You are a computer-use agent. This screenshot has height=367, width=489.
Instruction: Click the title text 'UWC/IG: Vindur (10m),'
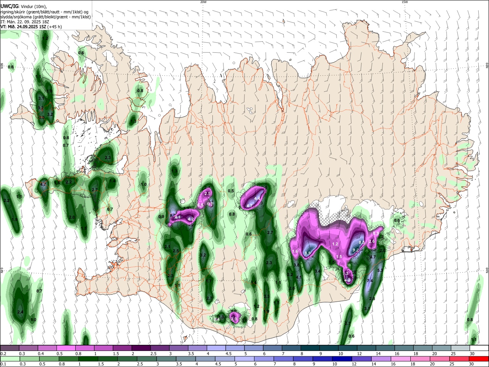click(x=23, y=6)
